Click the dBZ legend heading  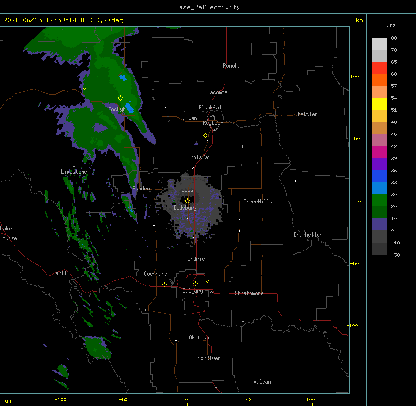tap(391, 26)
